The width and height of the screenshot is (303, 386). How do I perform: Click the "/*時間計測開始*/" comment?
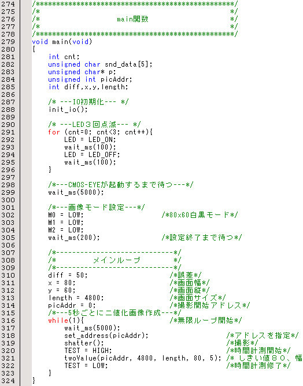pos(258,351)
